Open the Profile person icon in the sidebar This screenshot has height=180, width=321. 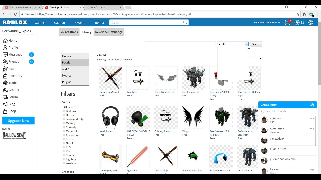tap(5, 48)
